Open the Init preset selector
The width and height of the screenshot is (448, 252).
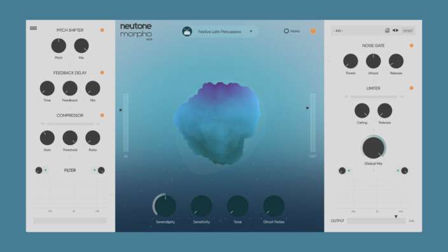click(357, 31)
